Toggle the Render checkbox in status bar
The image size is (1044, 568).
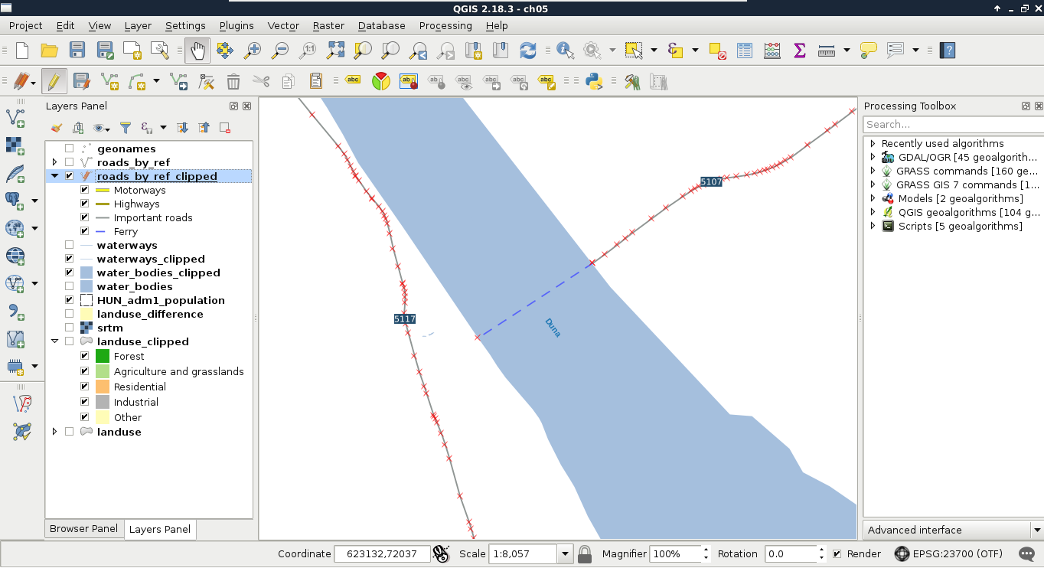(837, 553)
